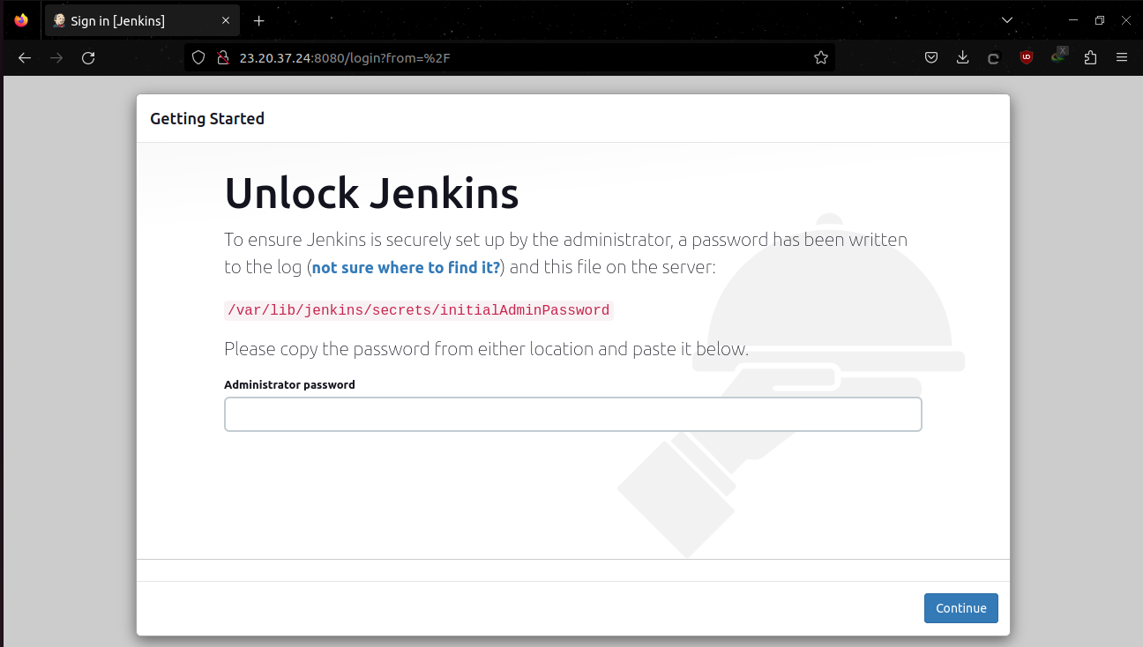Screen dimensions: 1143x647
Task: Open the uBlock Origin extension
Action: coord(1027,57)
